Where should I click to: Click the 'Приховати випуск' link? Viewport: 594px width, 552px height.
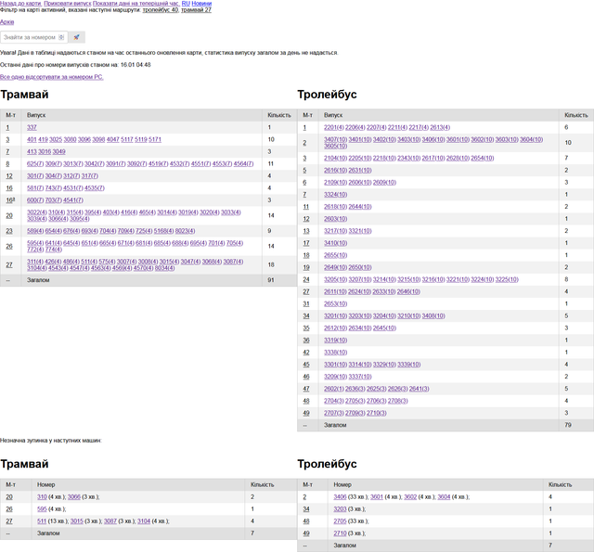coord(68,4)
